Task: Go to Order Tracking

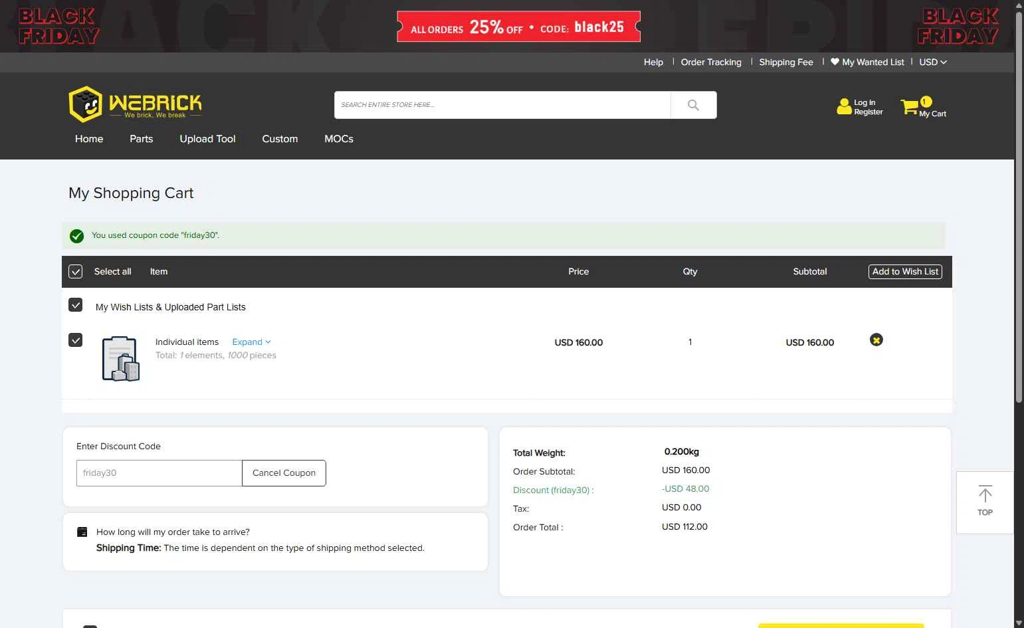Action: pos(711,62)
